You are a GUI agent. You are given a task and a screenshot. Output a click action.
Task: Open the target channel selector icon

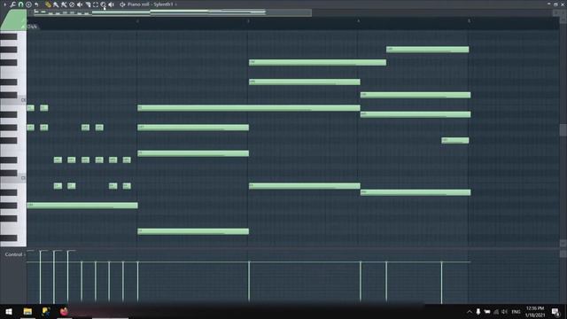(122, 4)
